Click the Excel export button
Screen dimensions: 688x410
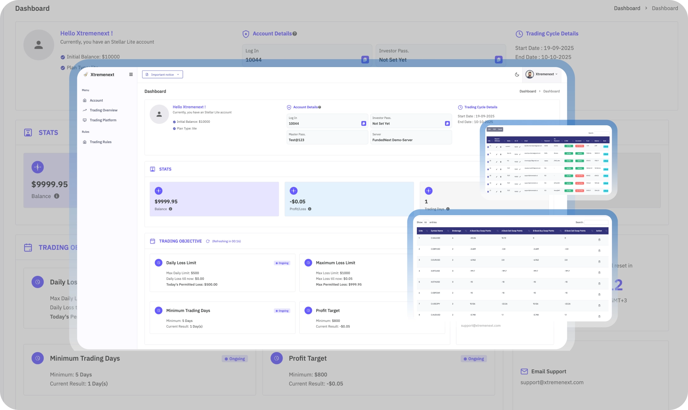click(x=500, y=129)
